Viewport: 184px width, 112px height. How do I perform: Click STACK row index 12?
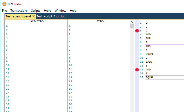pyautogui.click(x=70, y=73)
